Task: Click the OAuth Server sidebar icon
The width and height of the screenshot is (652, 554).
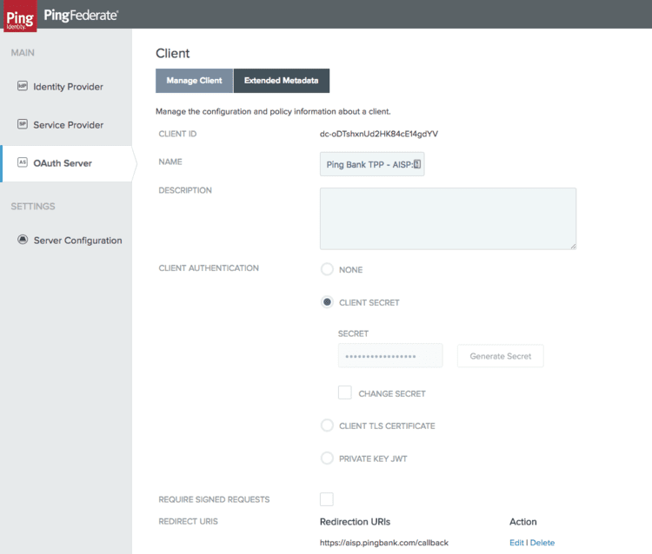Action: pos(23,162)
